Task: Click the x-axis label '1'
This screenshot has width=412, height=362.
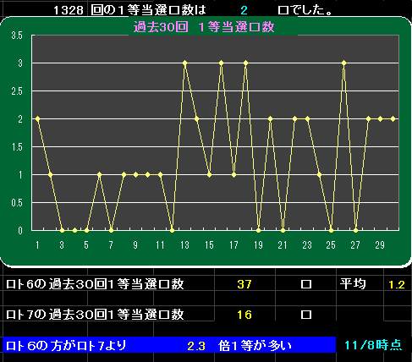Action: coord(37,245)
